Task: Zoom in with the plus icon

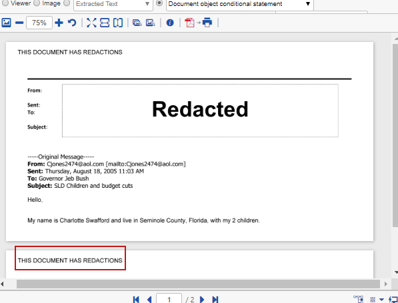Action: 59,23
